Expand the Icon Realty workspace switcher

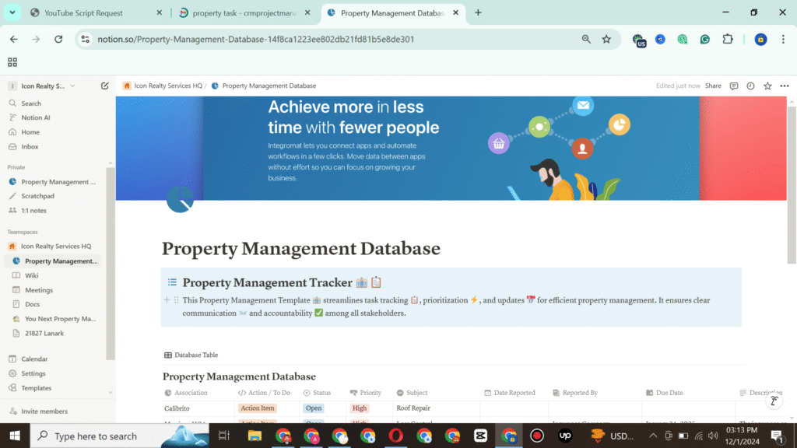click(44, 86)
